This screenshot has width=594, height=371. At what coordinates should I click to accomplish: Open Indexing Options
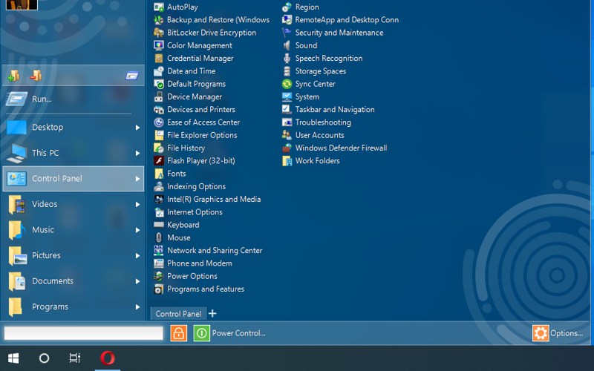coord(190,187)
